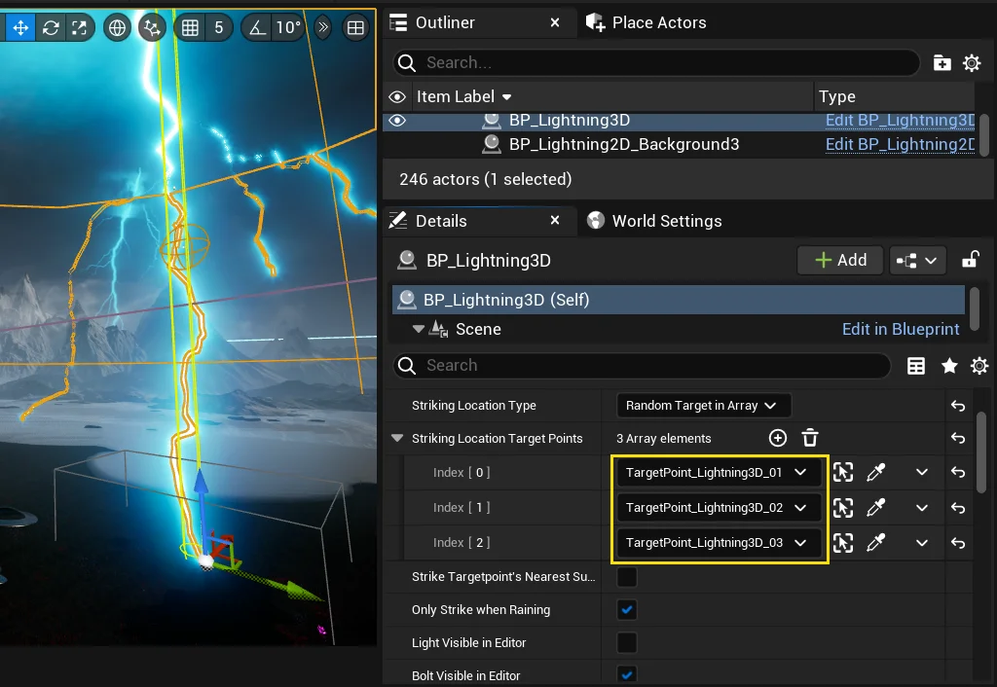Toggle world coordinate space globe icon

[117, 27]
